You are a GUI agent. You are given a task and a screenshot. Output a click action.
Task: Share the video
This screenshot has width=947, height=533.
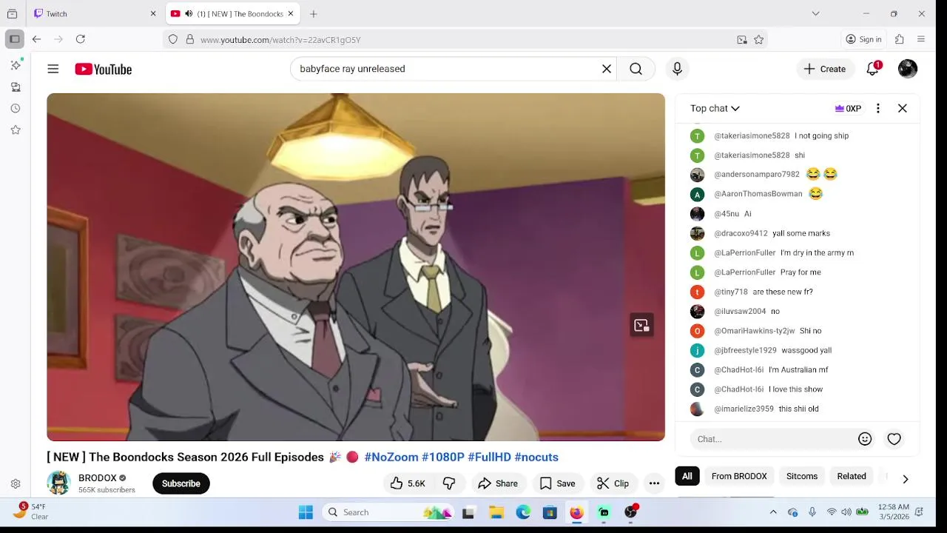click(x=498, y=483)
